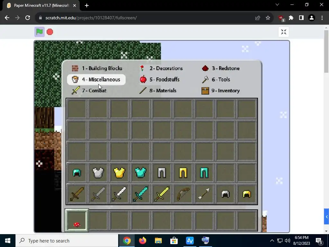
Task: Start project with green flag
Action: pos(40,32)
